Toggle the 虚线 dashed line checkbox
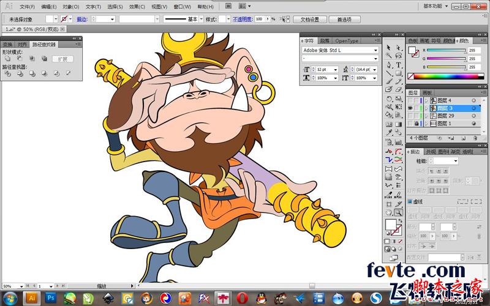This screenshot has height=306, width=490. click(410, 202)
